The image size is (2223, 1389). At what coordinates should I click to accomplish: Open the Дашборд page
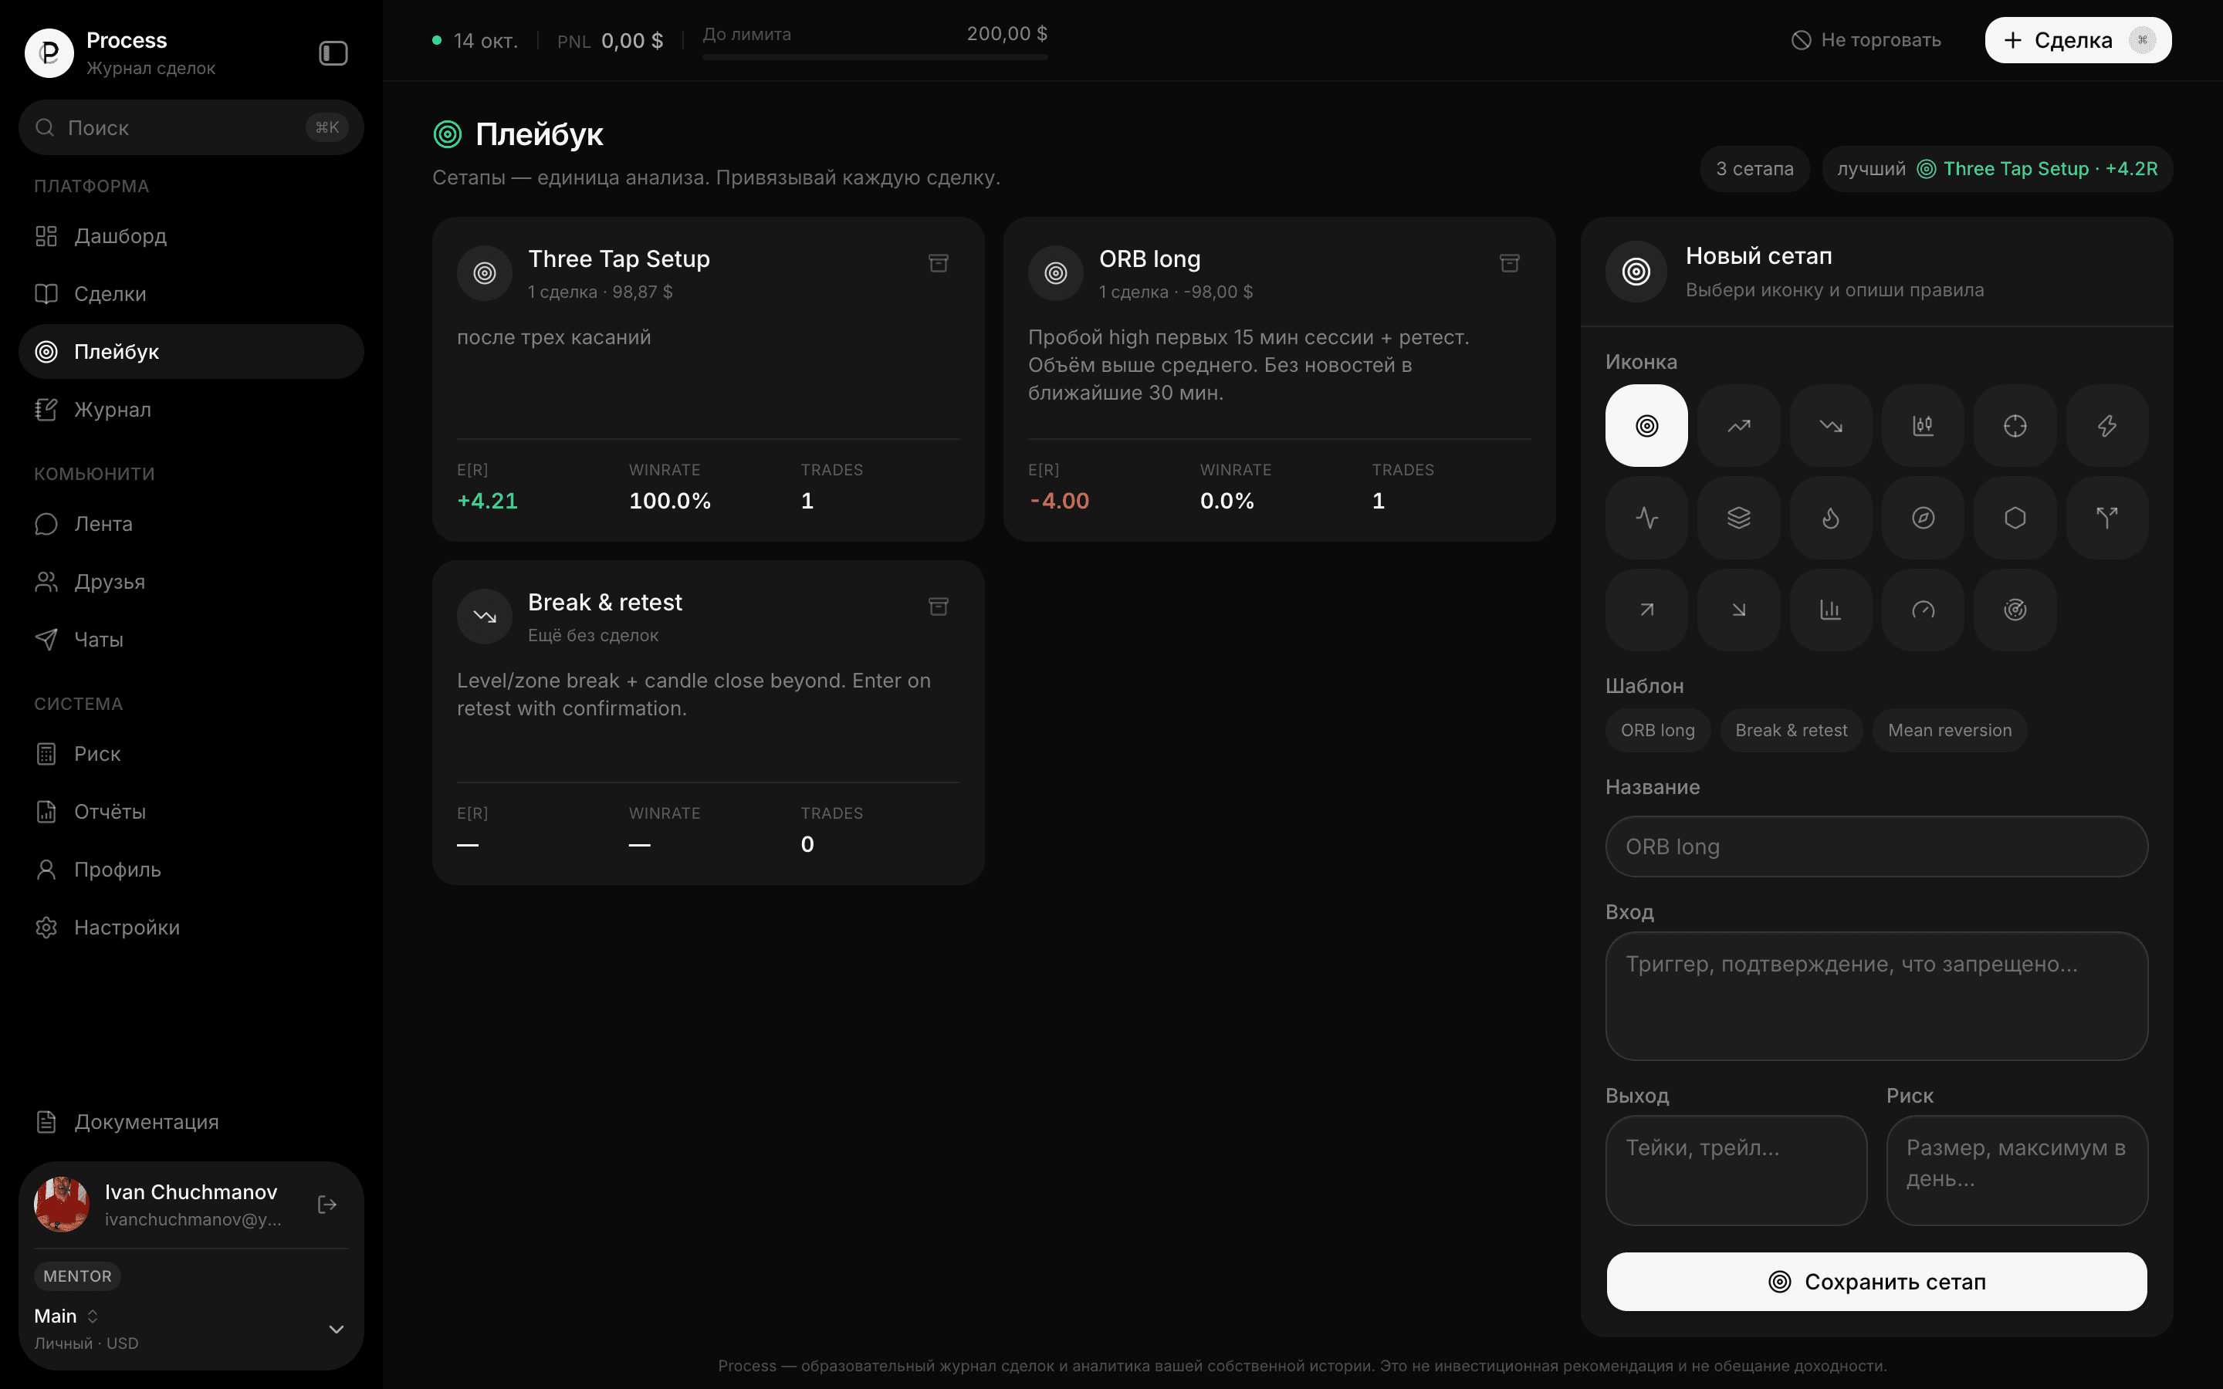191,236
